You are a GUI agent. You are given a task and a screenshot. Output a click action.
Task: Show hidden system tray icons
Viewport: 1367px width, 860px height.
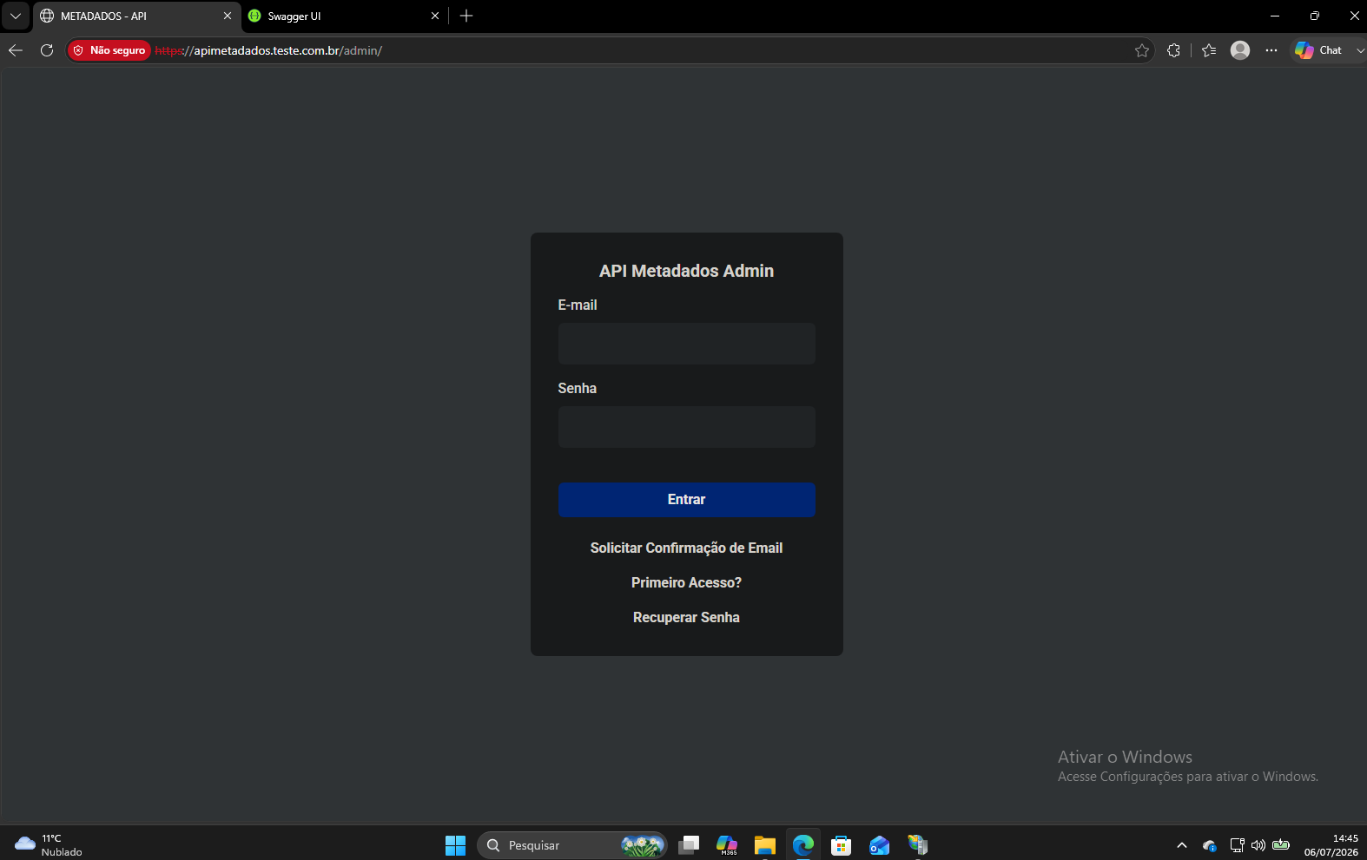(1181, 845)
